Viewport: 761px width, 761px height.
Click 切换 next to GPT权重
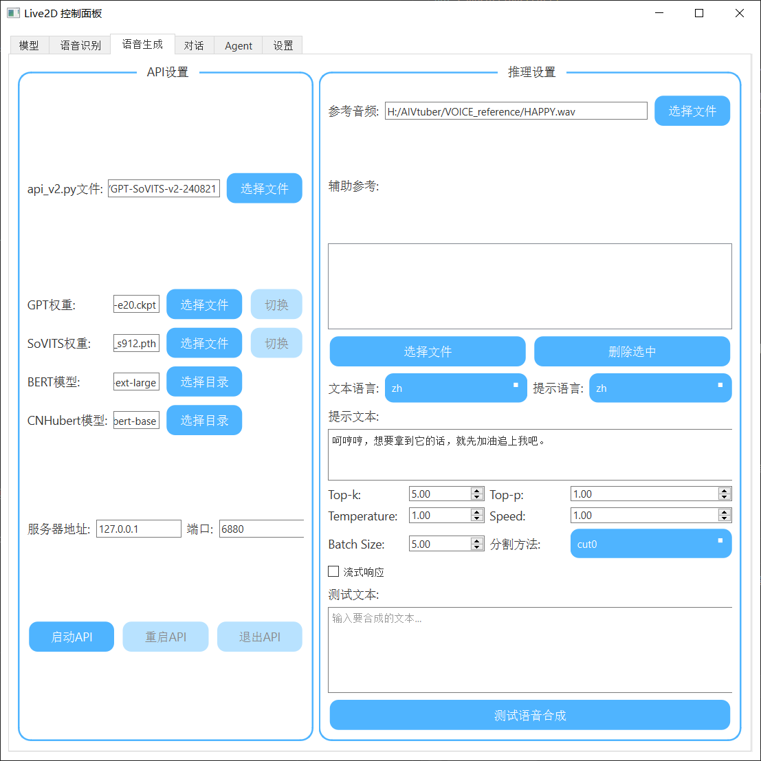coord(276,304)
